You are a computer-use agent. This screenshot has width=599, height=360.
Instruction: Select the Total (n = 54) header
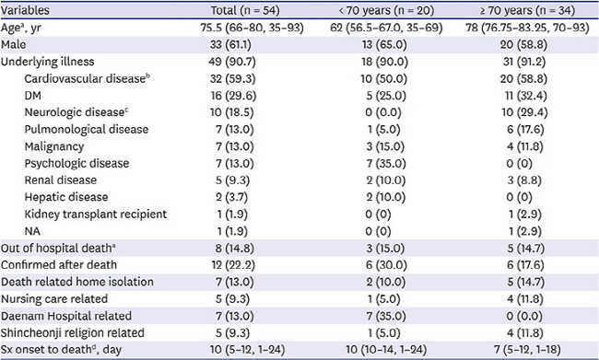click(x=245, y=10)
